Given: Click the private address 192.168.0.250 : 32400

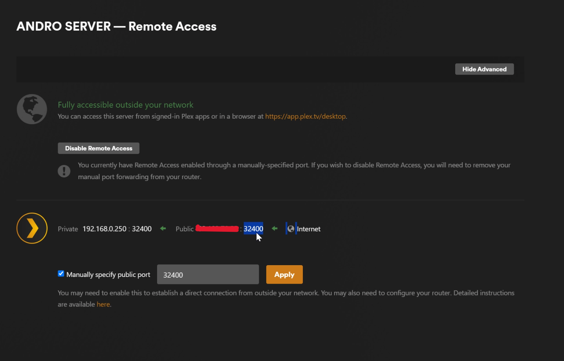Looking at the screenshot, I should click(117, 229).
